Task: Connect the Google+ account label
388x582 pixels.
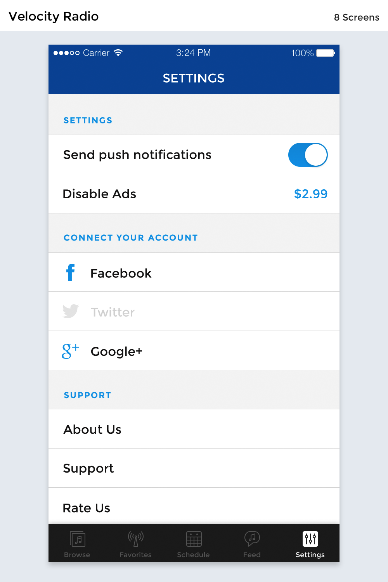Action: point(116,351)
